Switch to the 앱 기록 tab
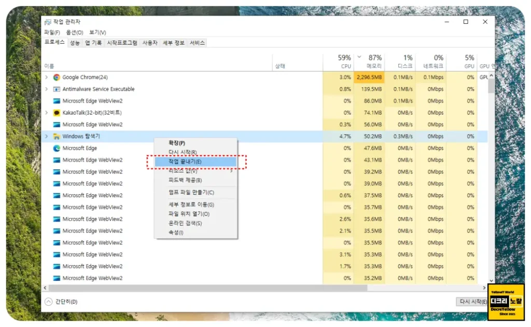This screenshot has width=531, height=327. click(93, 43)
